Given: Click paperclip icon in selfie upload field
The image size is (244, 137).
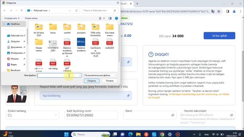Looking at the screenshot, I should coord(128,96).
